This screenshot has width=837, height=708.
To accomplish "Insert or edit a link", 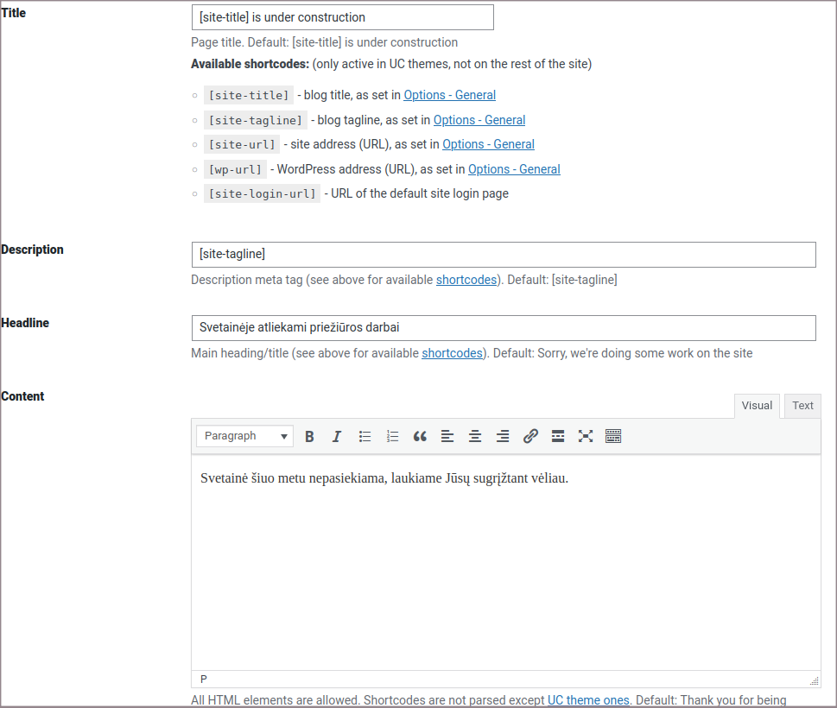I will 530,437.
